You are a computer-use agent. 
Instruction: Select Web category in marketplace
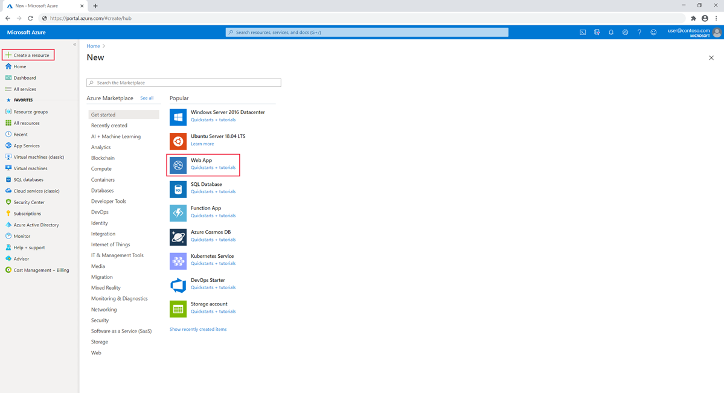click(96, 353)
